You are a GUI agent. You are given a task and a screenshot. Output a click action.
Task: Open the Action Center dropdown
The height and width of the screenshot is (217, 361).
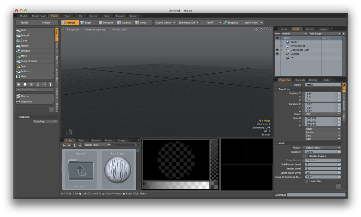(x=165, y=23)
